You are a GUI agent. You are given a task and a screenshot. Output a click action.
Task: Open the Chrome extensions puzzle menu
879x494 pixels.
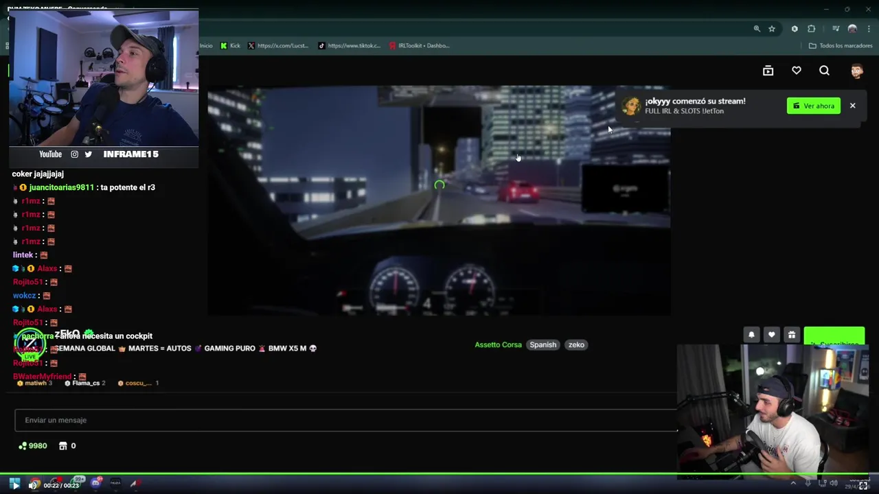tap(812, 29)
